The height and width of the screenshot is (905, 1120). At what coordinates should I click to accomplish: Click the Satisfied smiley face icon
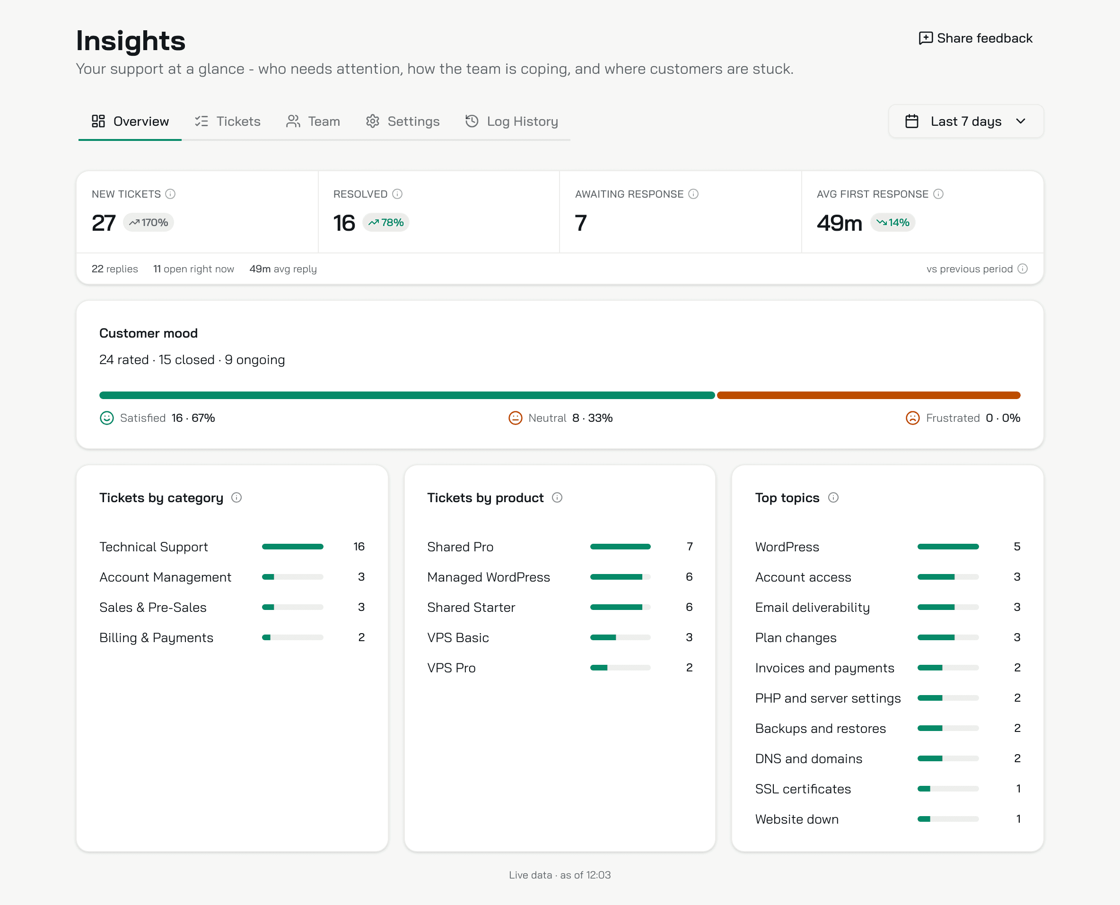pyautogui.click(x=106, y=418)
